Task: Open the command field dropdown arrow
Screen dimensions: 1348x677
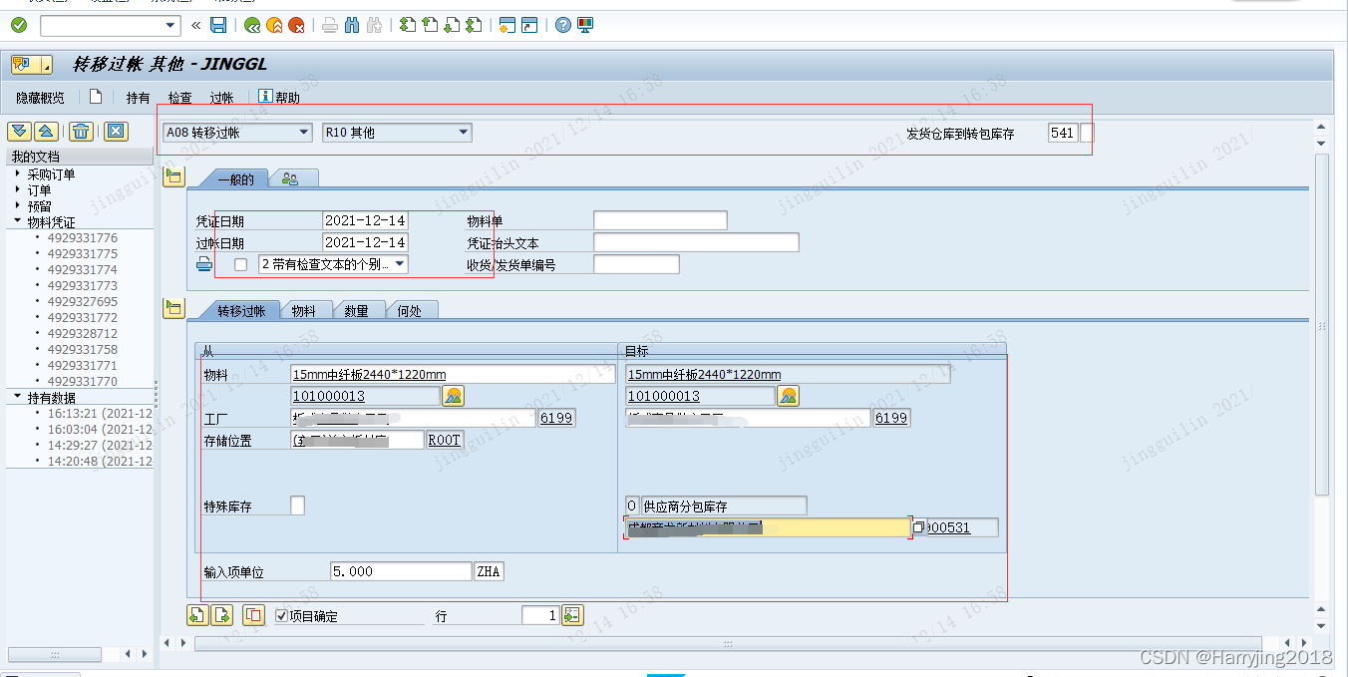Action: coord(171,25)
